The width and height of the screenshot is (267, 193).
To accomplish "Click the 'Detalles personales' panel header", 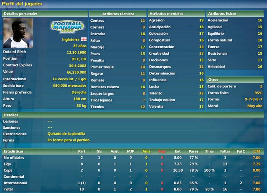I will pyautogui.click(x=45, y=14).
